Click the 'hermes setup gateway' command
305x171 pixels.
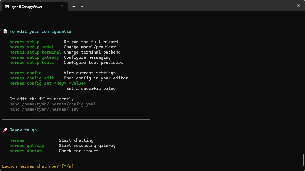click(x=34, y=57)
